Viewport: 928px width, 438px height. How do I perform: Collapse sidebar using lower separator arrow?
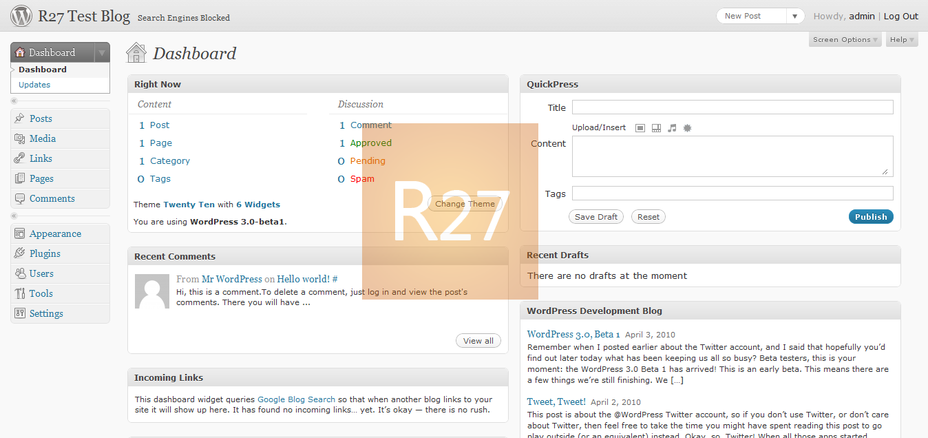(x=14, y=216)
